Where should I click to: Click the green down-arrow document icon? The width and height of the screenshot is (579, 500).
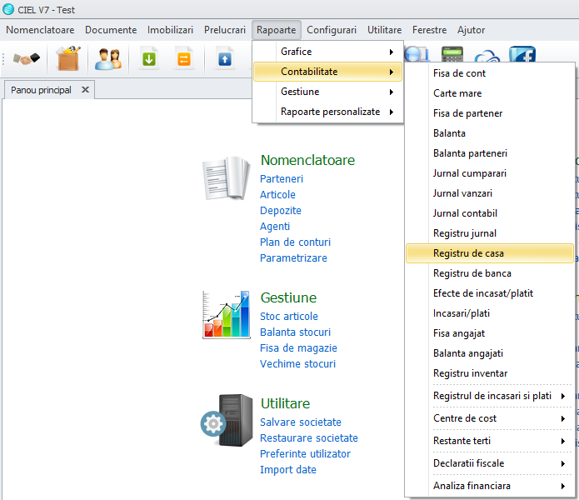coord(149,58)
